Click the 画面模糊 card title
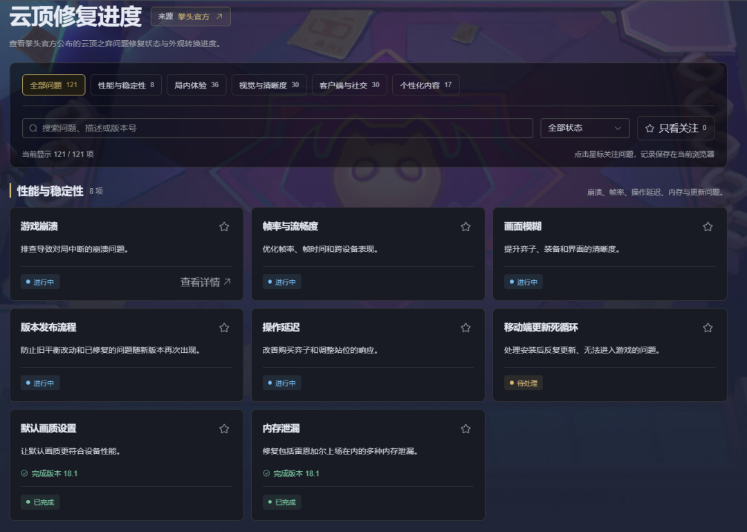Viewport: 747px width, 532px height. coord(523,226)
